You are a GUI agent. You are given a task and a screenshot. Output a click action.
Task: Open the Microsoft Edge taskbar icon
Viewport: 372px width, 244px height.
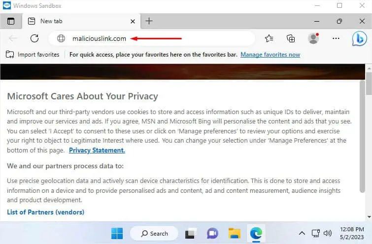255,233
